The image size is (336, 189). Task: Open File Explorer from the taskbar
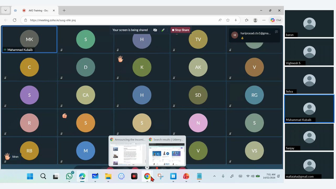pyautogui.click(x=108, y=176)
